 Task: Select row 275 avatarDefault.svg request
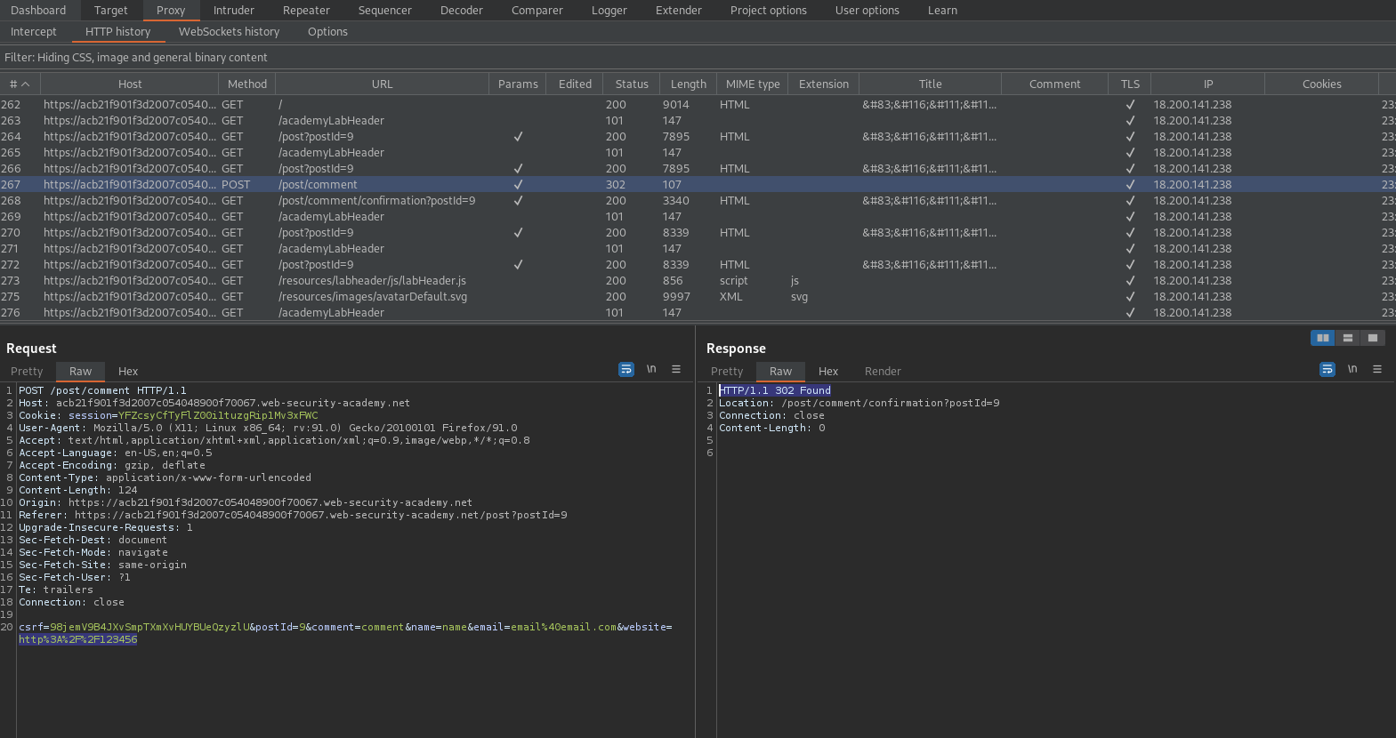click(x=698, y=297)
